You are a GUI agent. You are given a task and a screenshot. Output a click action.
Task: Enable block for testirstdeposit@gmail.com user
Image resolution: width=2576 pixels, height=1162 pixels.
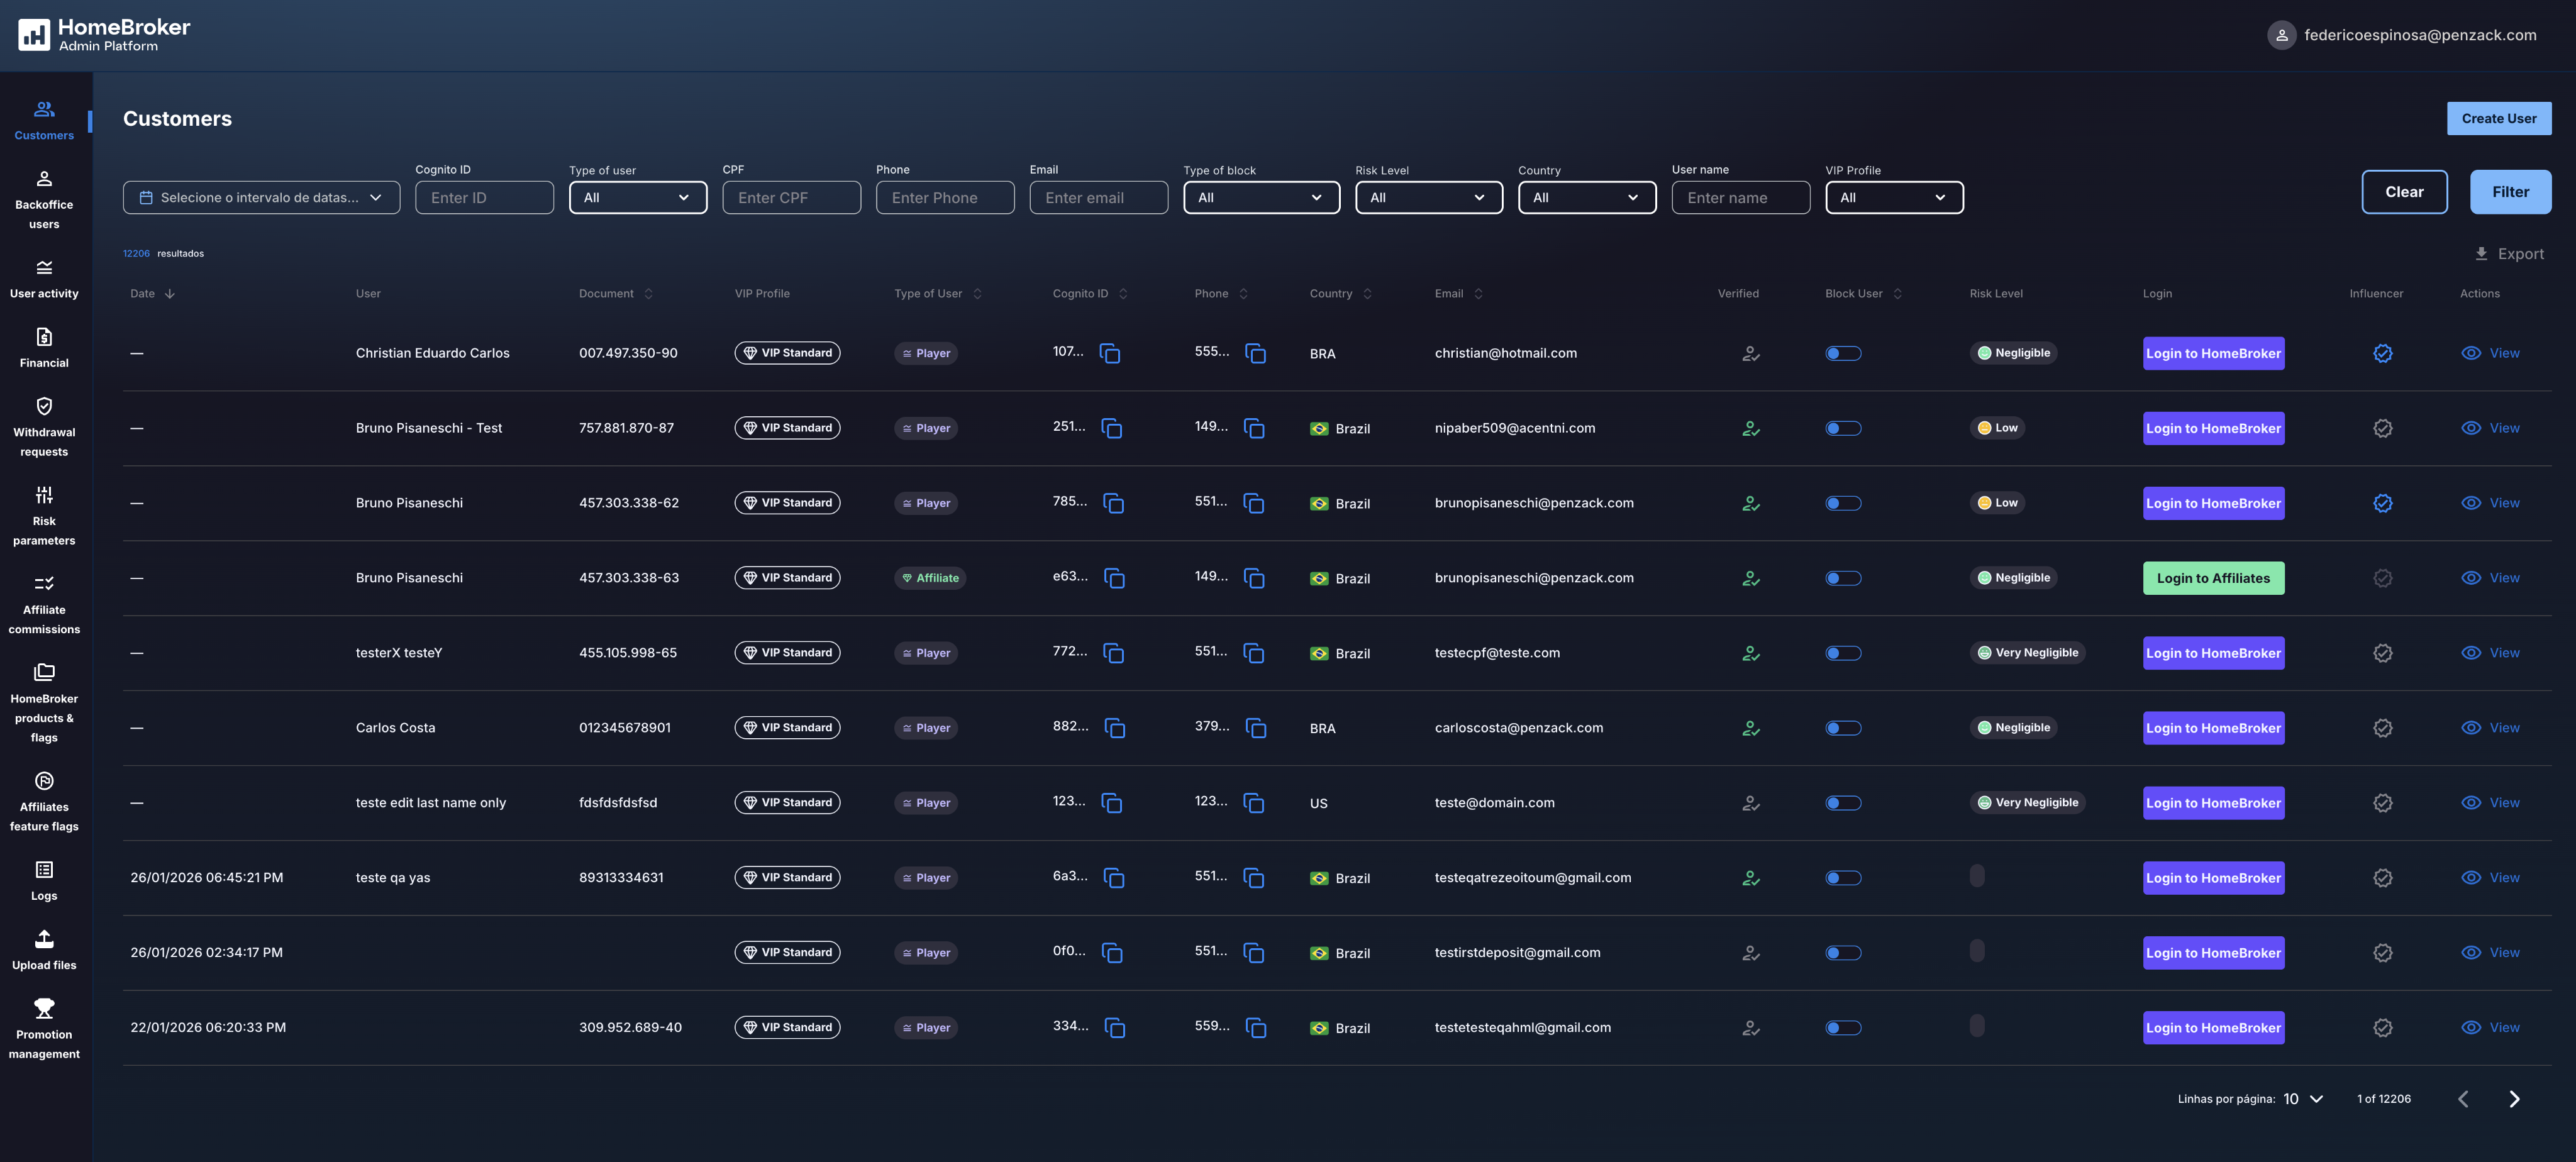(x=1842, y=953)
